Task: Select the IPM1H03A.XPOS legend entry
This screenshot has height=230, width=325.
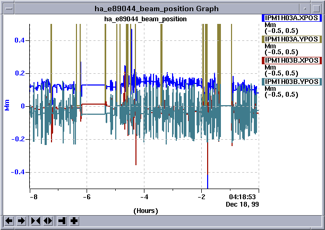Action: click(292, 18)
